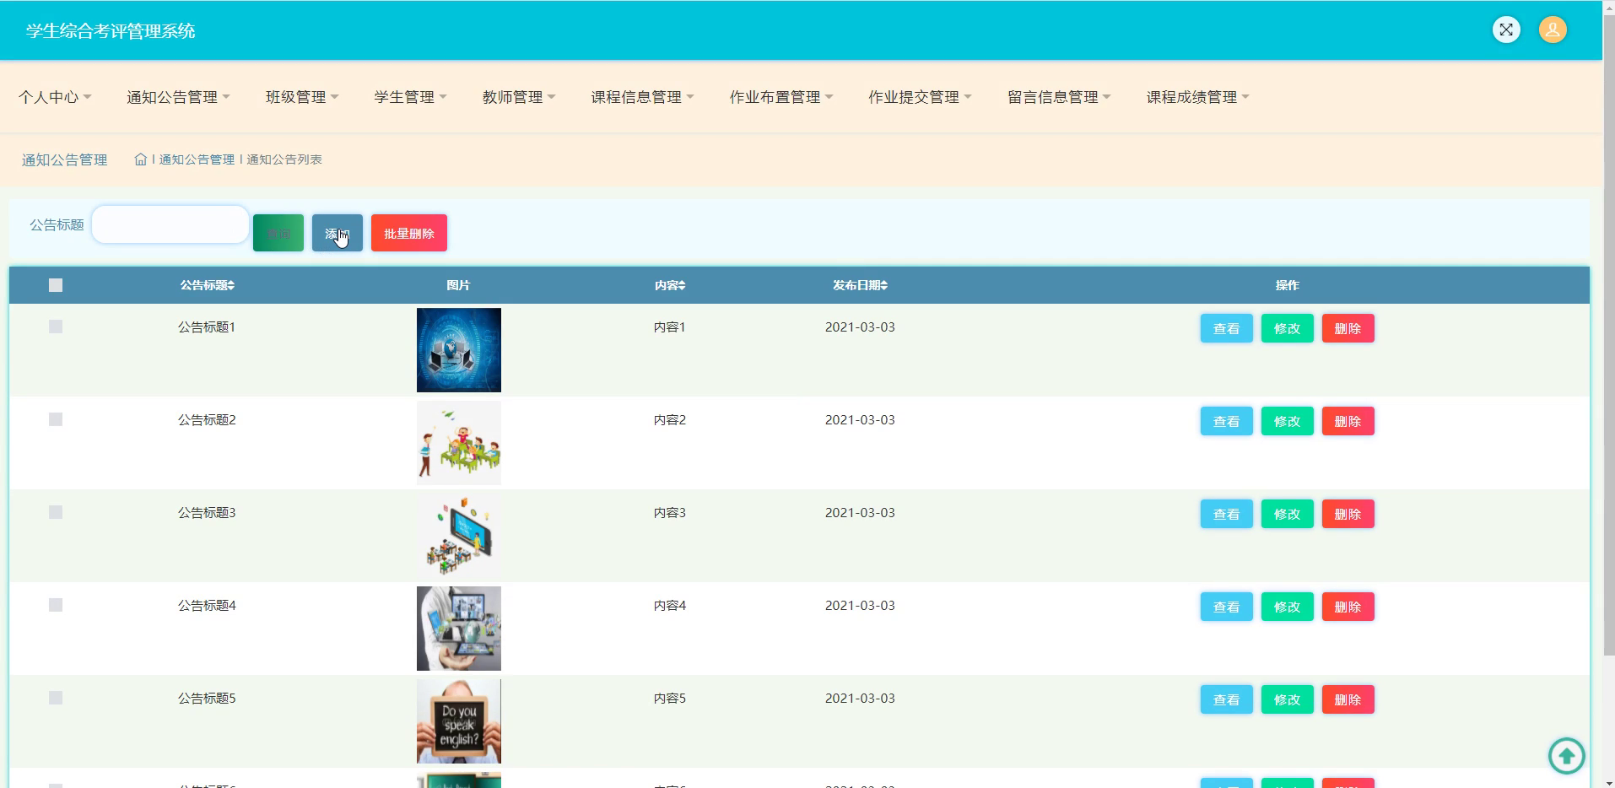The width and height of the screenshot is (1615, 788).
Task: Open the 课程成绩管理 menu
Action: pos(1197,97)
